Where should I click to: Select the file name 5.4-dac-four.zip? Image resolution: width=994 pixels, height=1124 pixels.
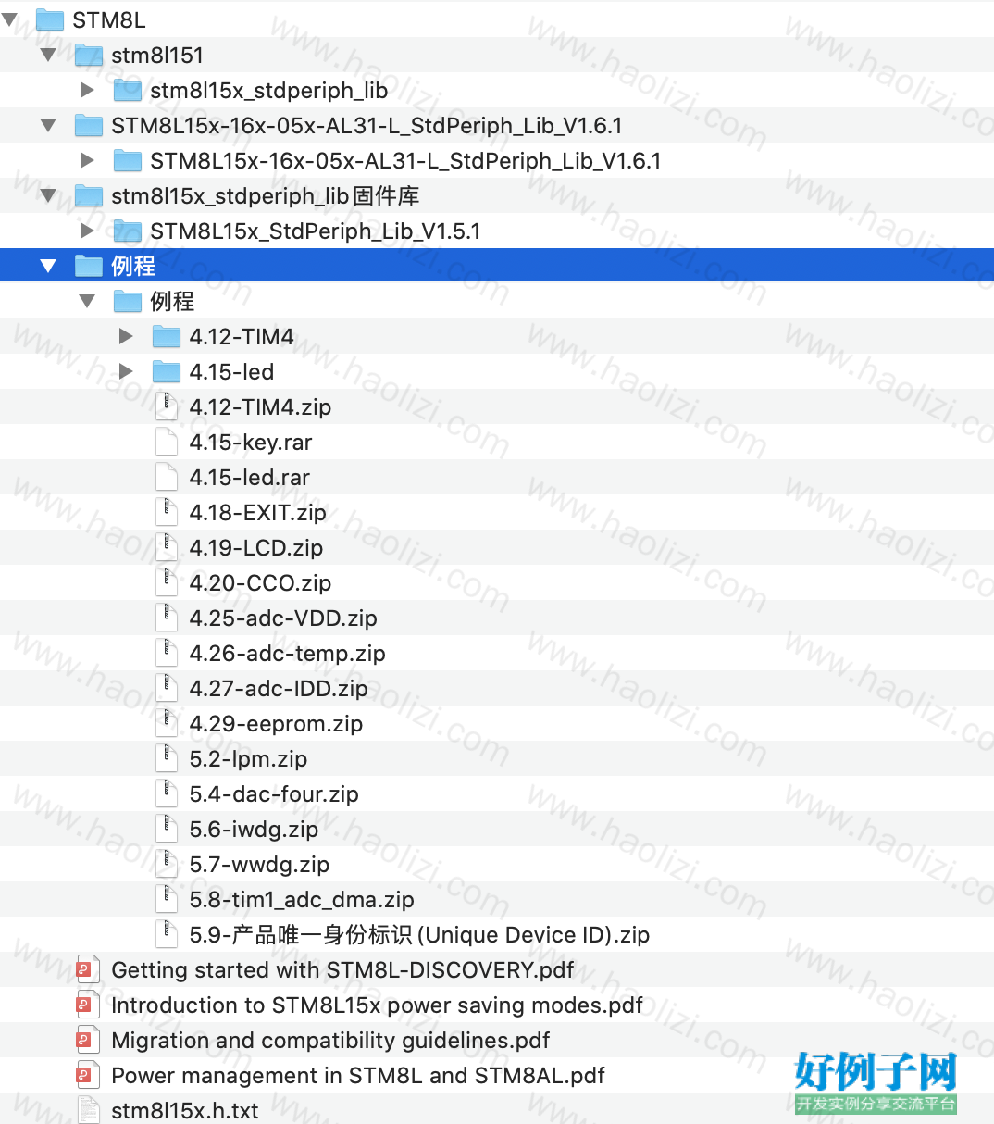(x=274, y=794)
